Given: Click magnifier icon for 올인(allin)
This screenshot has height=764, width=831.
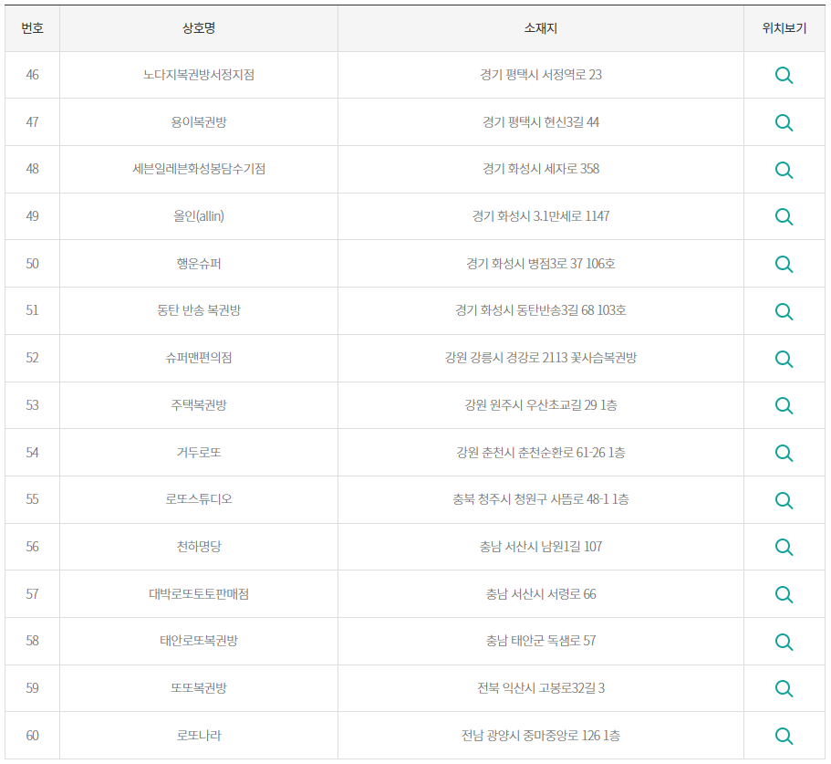Looking at the screenshot, I should tap(784, 217).
